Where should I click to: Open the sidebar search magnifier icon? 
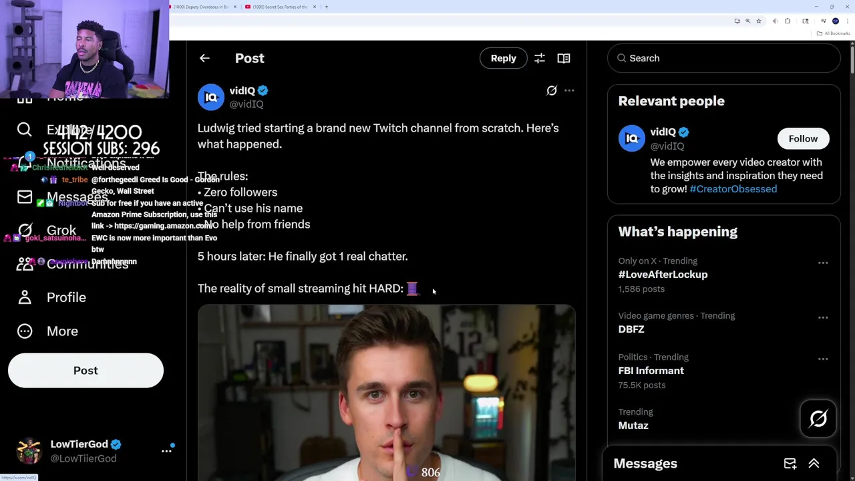[x=25, y=130]
